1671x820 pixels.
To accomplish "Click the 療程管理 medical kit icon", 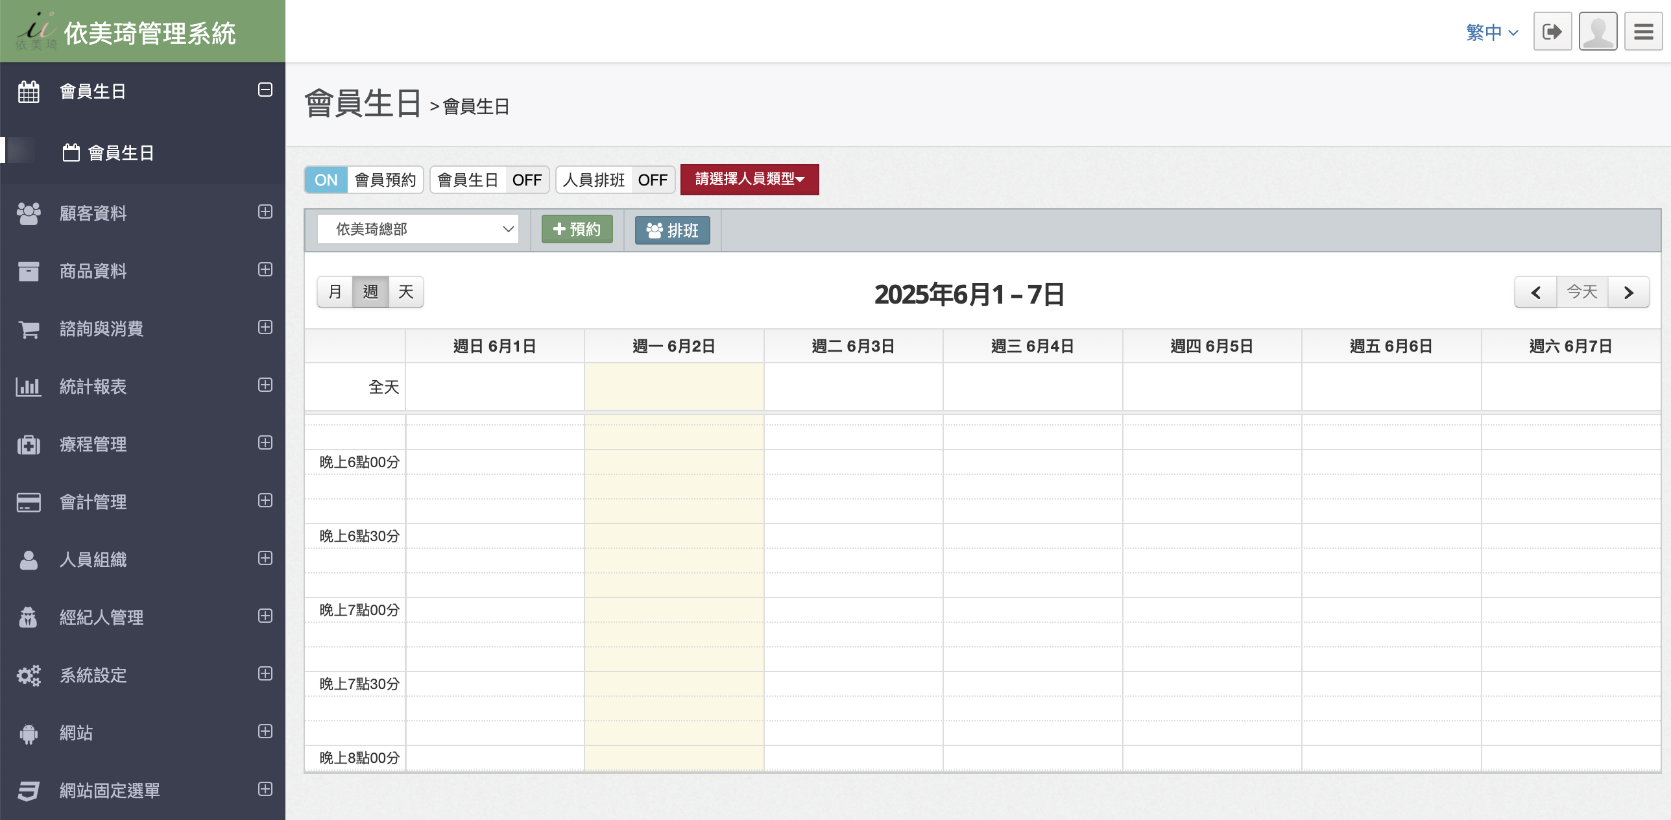I will click(29, 444).
